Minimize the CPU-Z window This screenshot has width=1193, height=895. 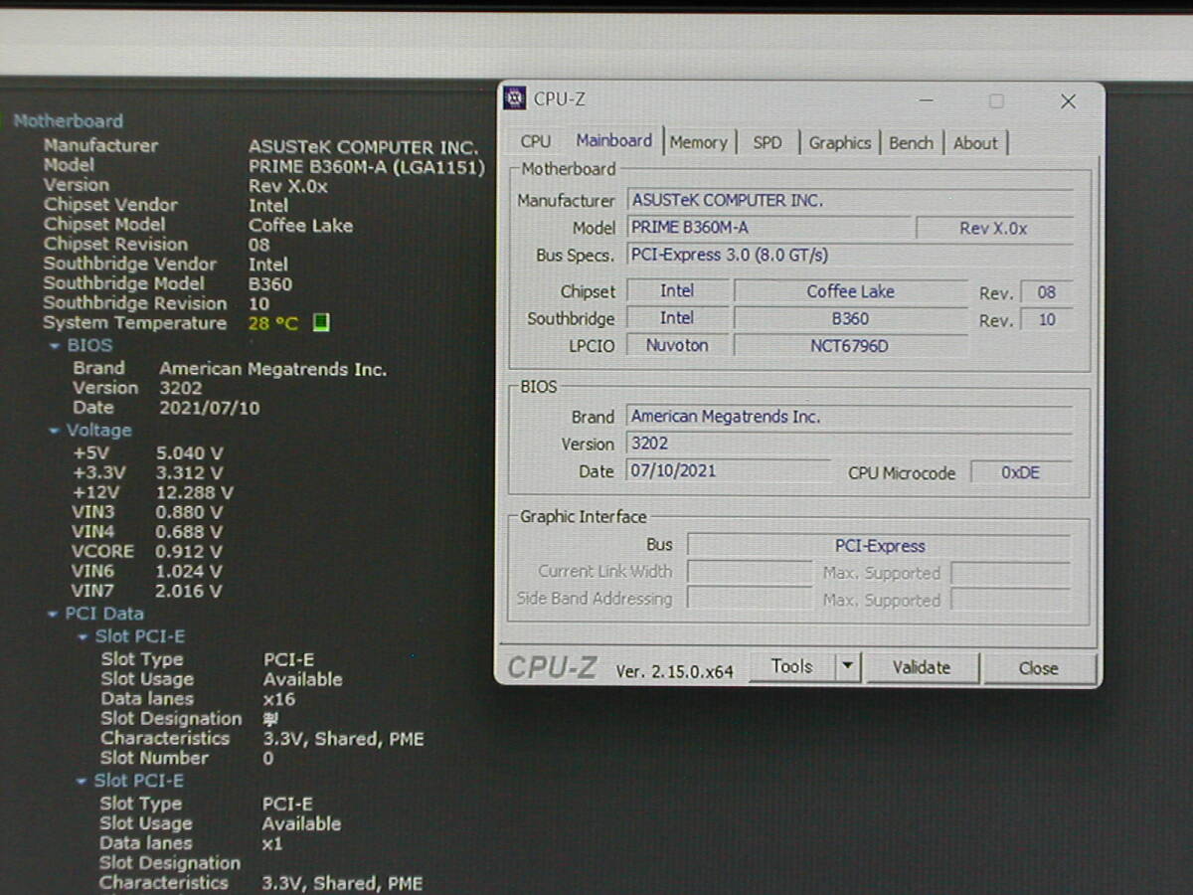pyautogui.click(x=926, y=101)
